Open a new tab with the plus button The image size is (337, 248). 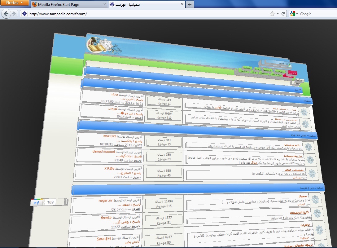coord(190,4)
